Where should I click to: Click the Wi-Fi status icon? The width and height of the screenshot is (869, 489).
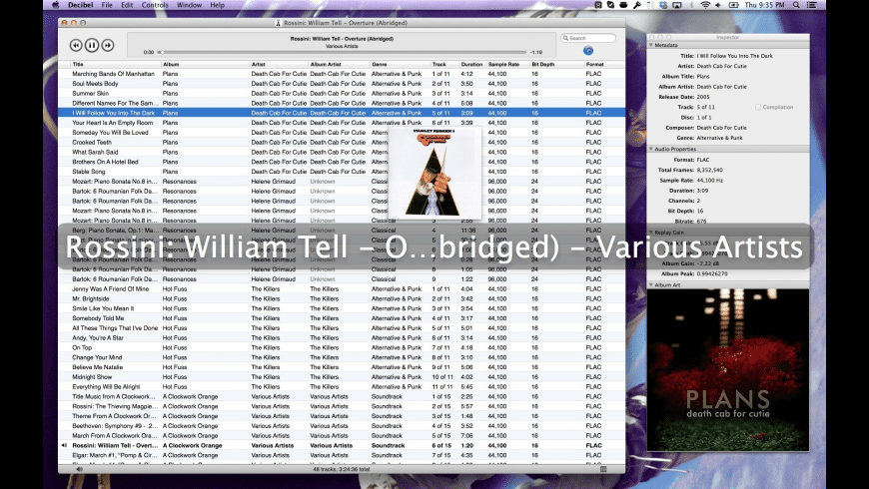tap(705, 5)
